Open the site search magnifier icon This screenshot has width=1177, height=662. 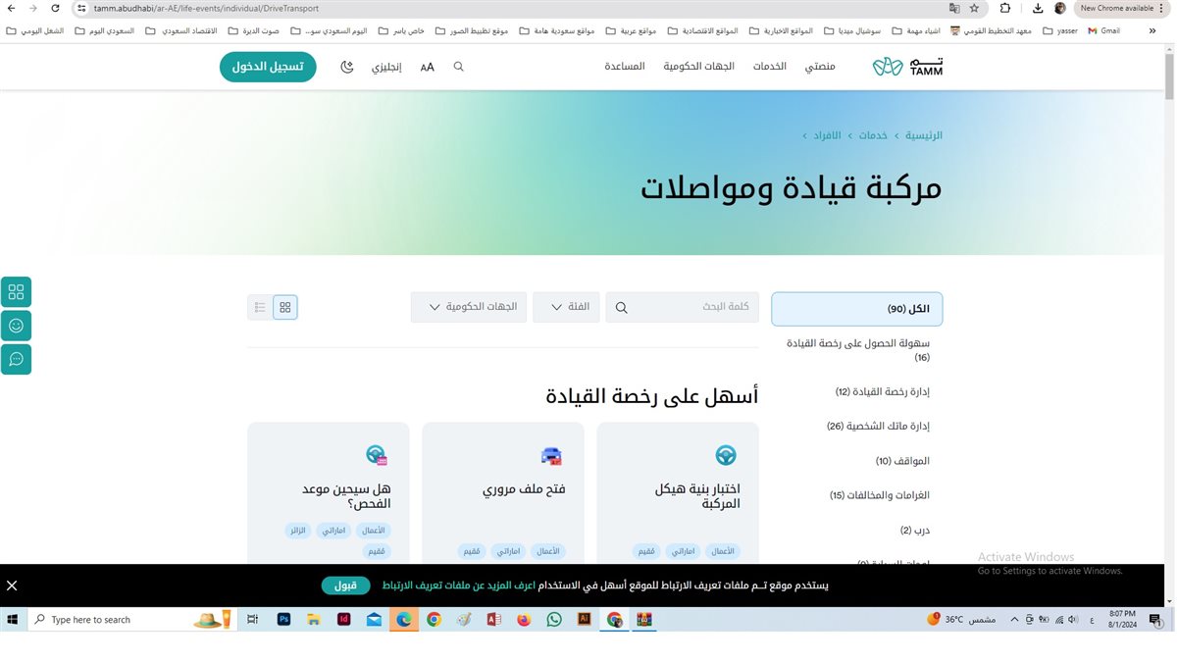point(458,67)
